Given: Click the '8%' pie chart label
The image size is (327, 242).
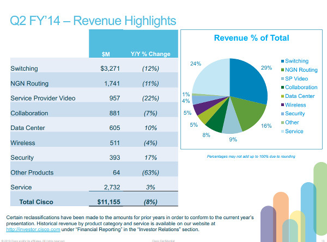Looking at the screenshot, I should click(206, 135).
